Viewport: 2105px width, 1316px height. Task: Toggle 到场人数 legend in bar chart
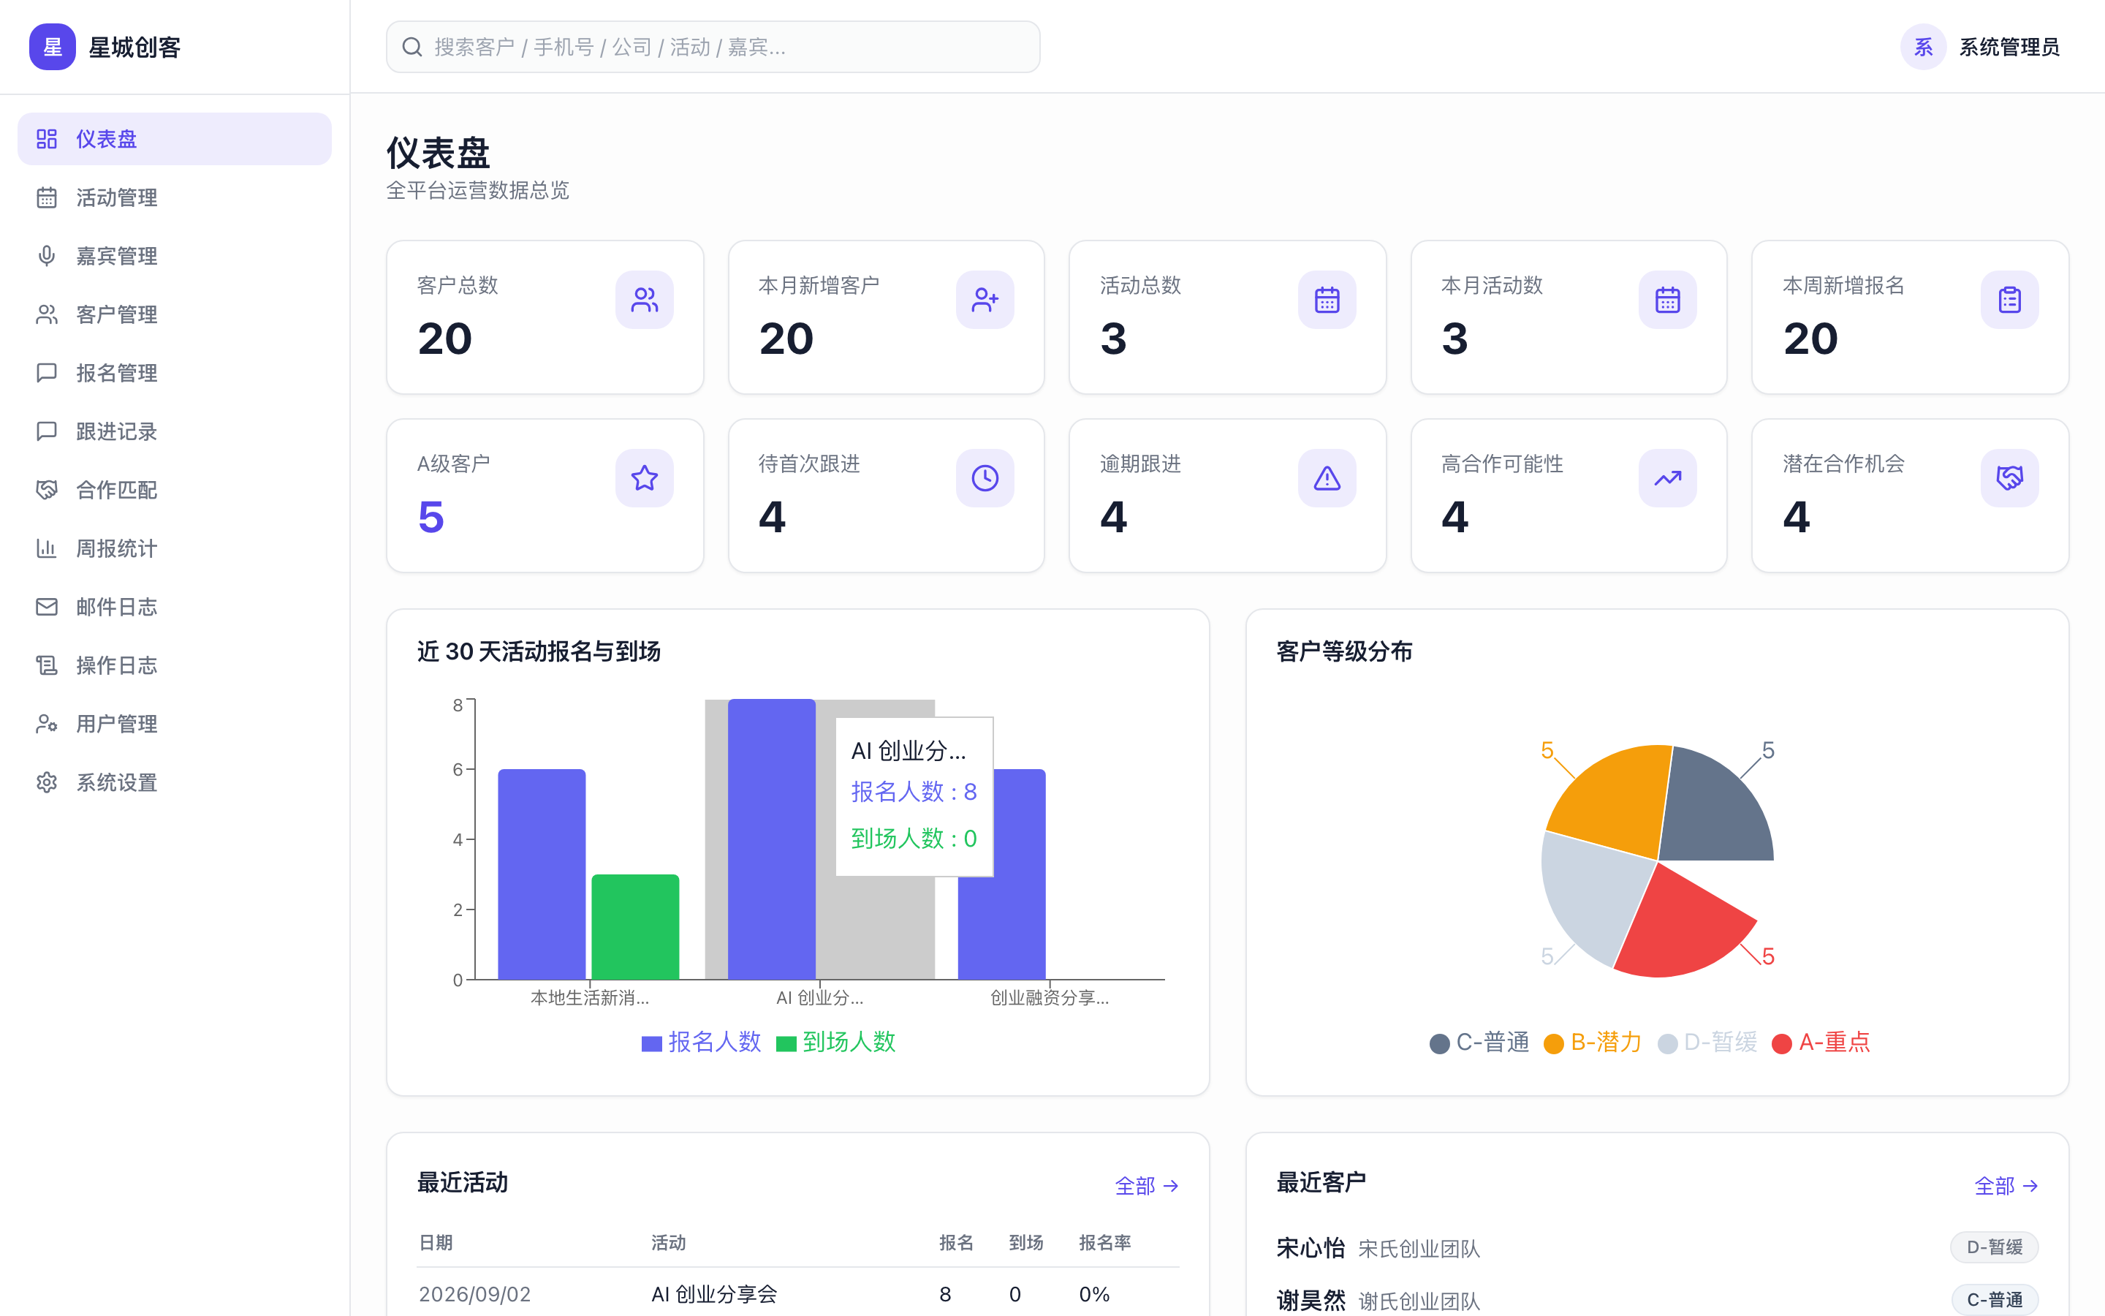click(x=836, y=1042)
